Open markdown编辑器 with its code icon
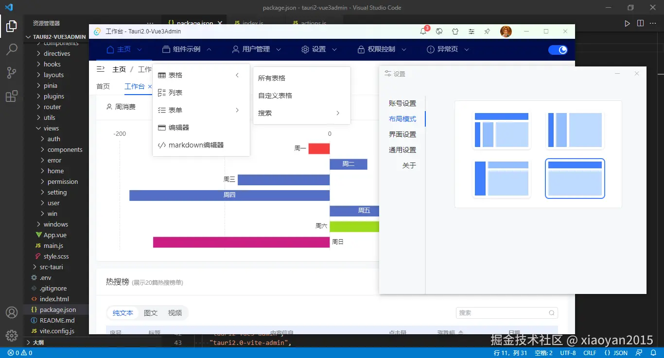664x358 pixels. (x=162, y=145)
